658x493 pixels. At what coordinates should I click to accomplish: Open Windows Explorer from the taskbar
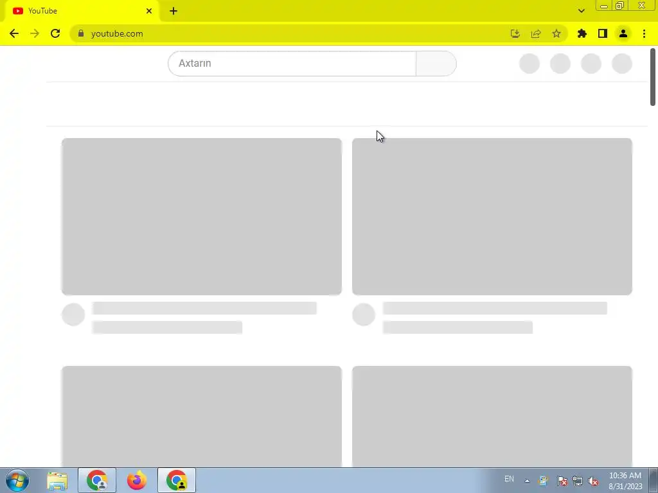[x=57, y=480]
